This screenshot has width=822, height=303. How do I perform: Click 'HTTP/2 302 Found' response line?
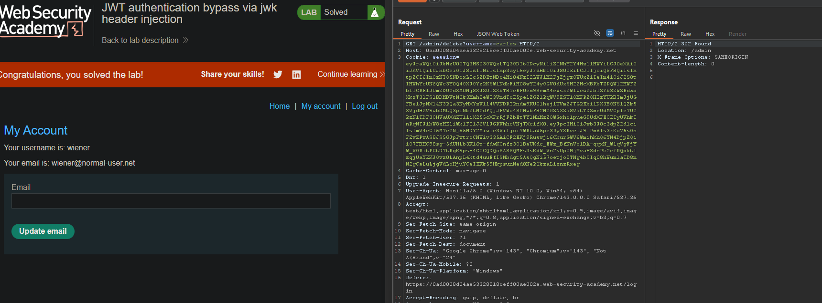pyautogui.click(x=684, y=44)
